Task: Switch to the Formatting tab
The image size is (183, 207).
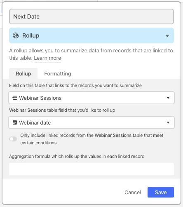Action: click(58, 73)
